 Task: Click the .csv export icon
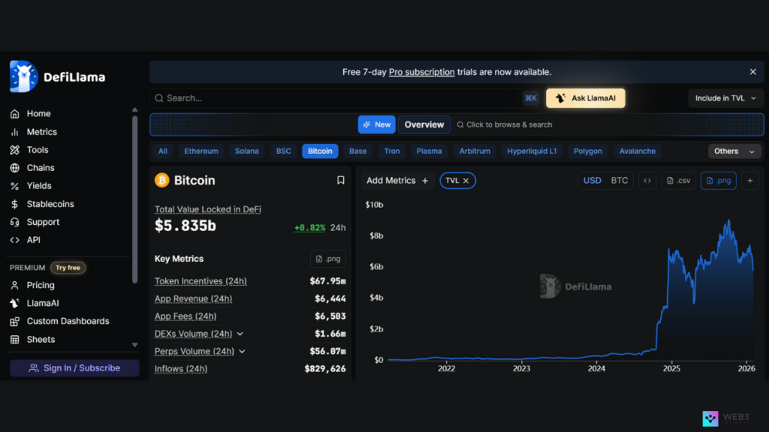tap(678, 180)
